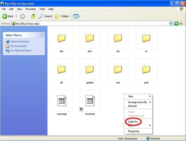Screen dimensions: 186x141
Task: Select the etc folder icon
Action: [x=118, y=38]
